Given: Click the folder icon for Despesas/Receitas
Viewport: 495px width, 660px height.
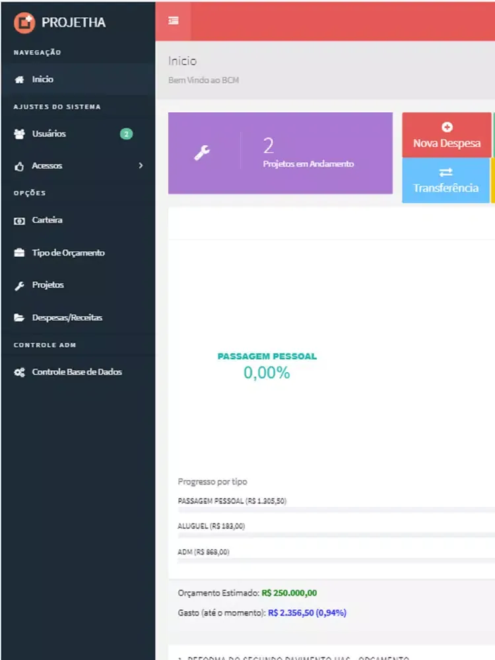Looking at the screenshot, I should [19, 317].
